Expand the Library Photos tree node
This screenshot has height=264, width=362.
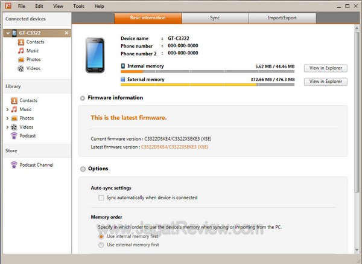click(x=7, y=118)
